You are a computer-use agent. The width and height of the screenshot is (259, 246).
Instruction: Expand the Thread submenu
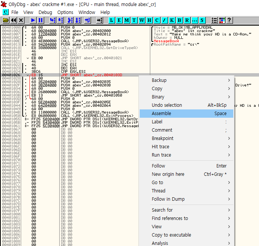click(x=187, y=191)
